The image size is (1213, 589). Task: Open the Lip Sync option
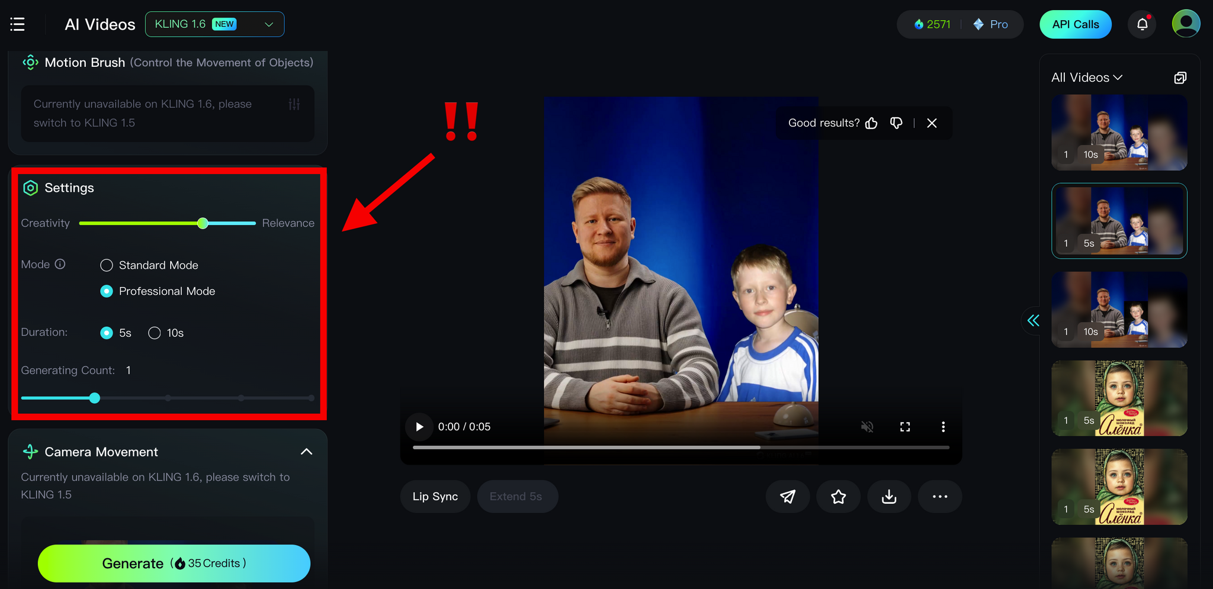point(435,497)
